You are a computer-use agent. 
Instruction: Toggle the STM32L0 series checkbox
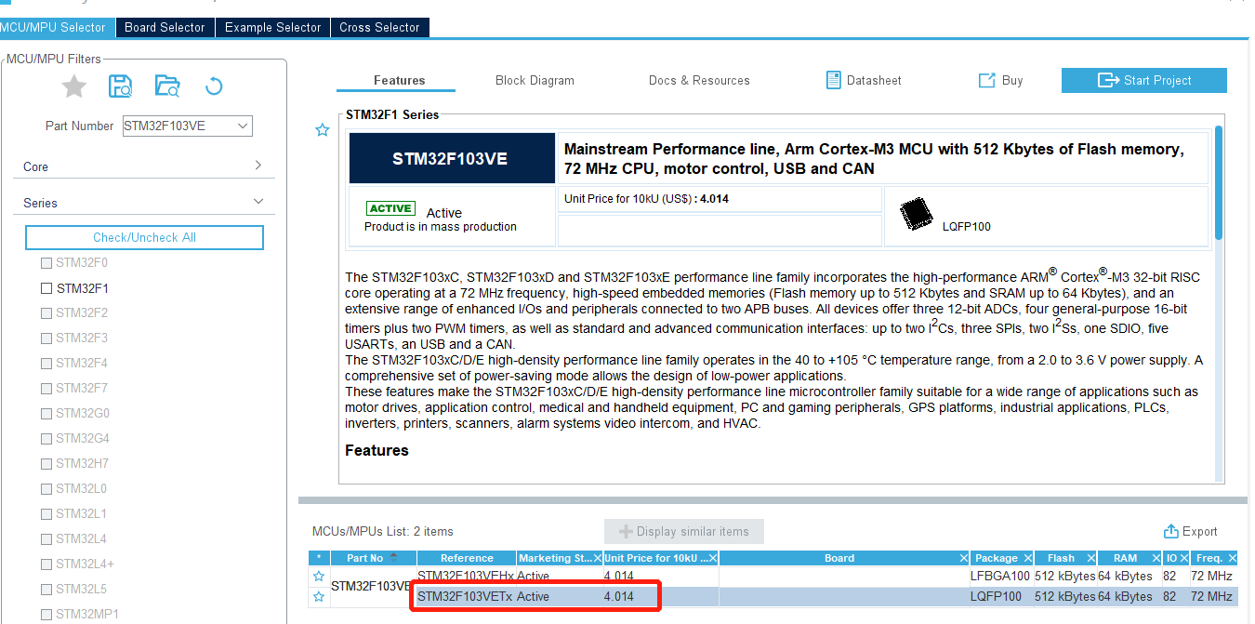coord(46,489)
